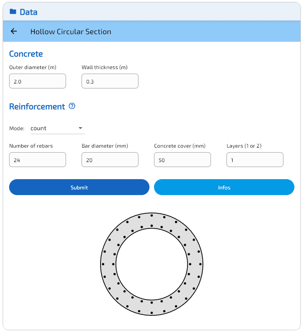This screenshot has height=334, width=305.
Task: Click the Mode label before the selector
Action: click(x=16, y=128)
